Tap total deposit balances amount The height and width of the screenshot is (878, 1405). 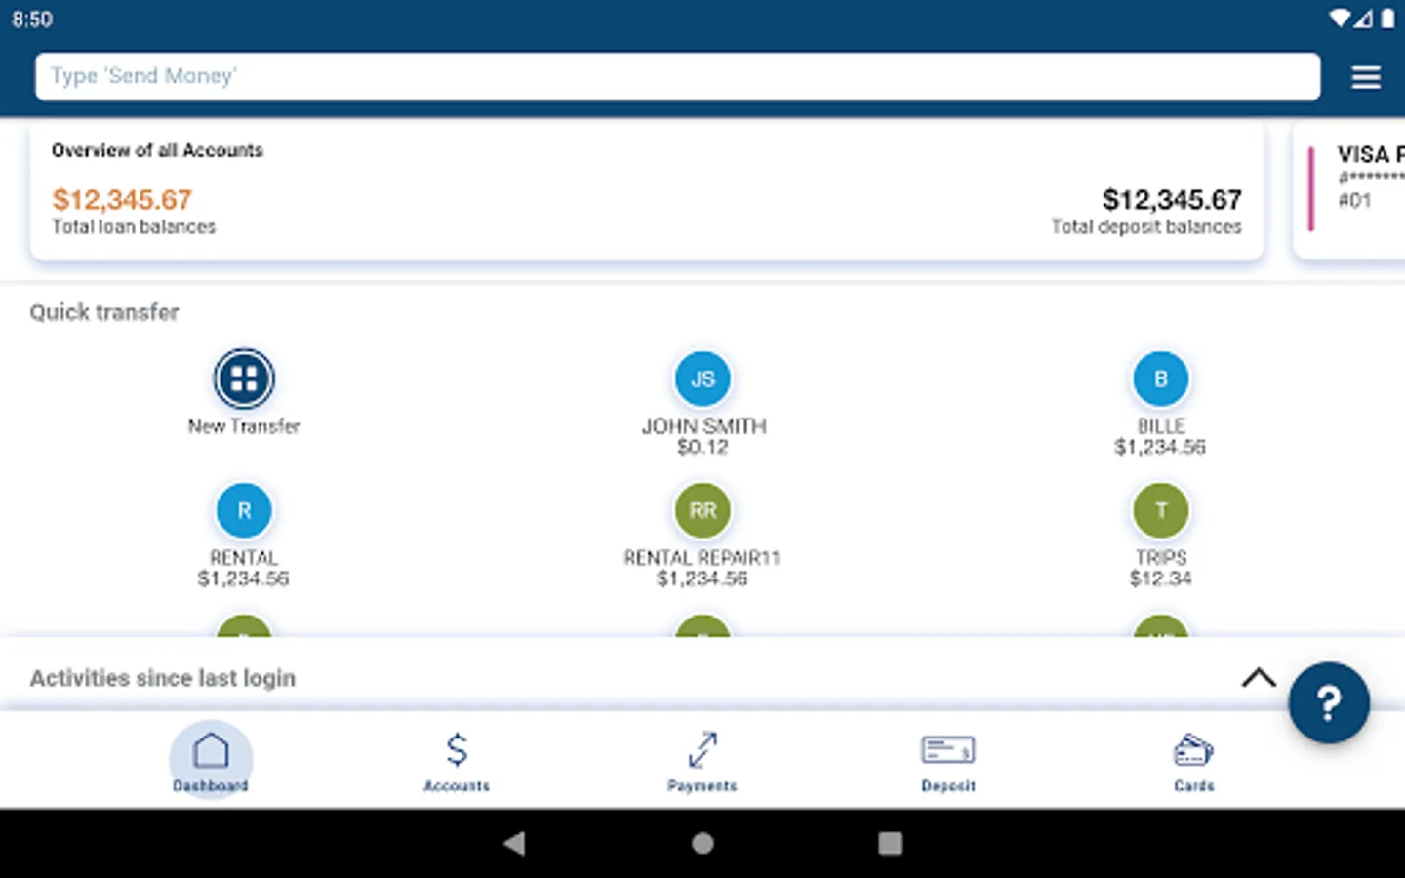1172,200
